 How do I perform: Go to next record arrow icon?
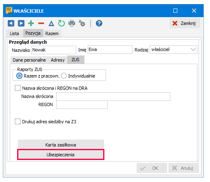(21, 23)
